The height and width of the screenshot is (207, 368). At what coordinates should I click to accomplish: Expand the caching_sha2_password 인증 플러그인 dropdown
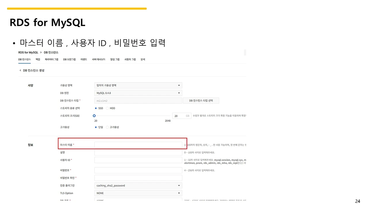(138, 185)
